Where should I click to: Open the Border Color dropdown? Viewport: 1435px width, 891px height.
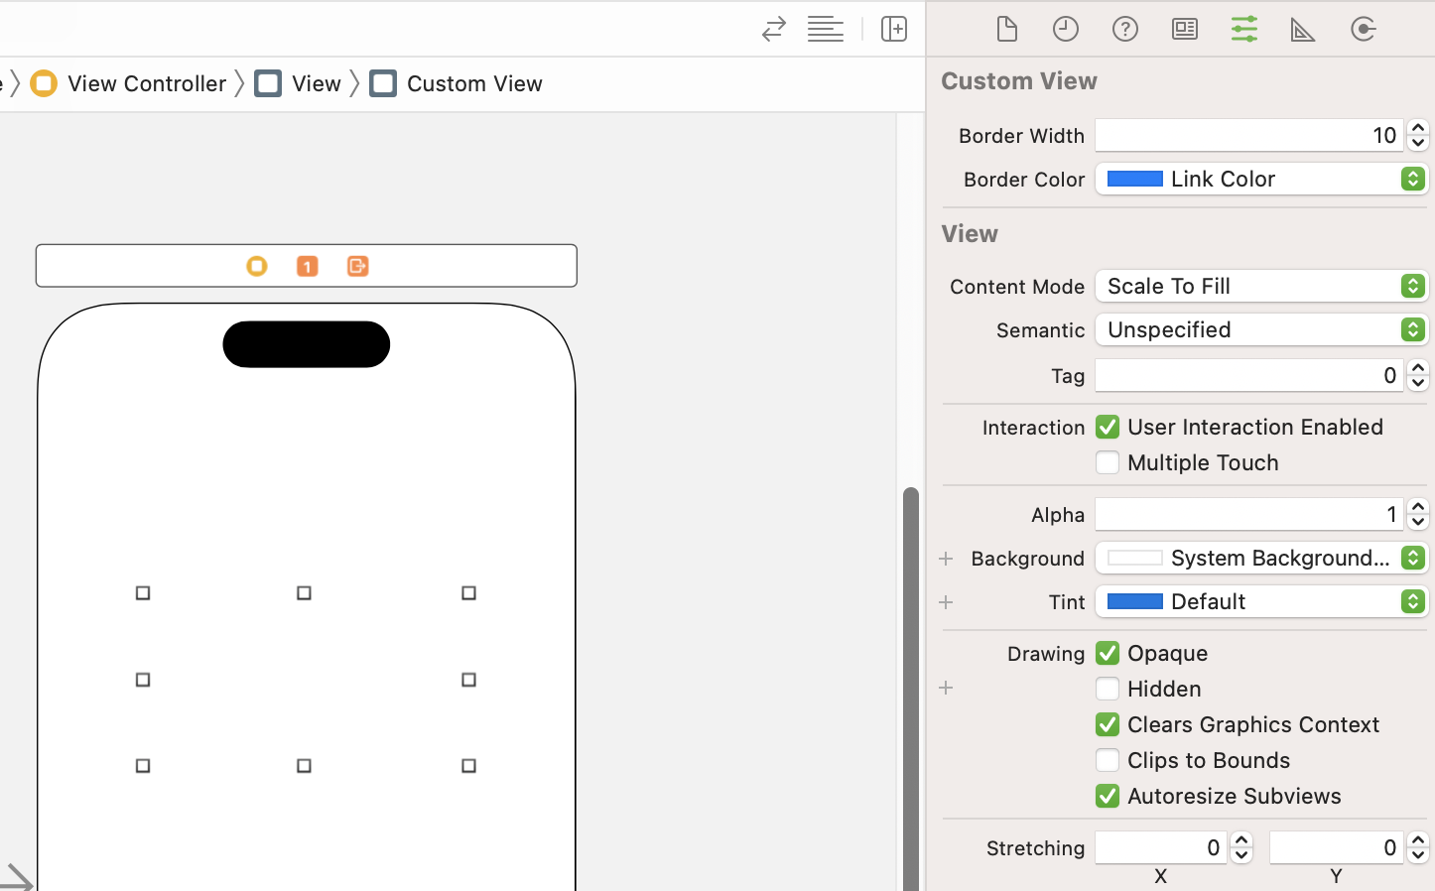[x=1261, y=179]
